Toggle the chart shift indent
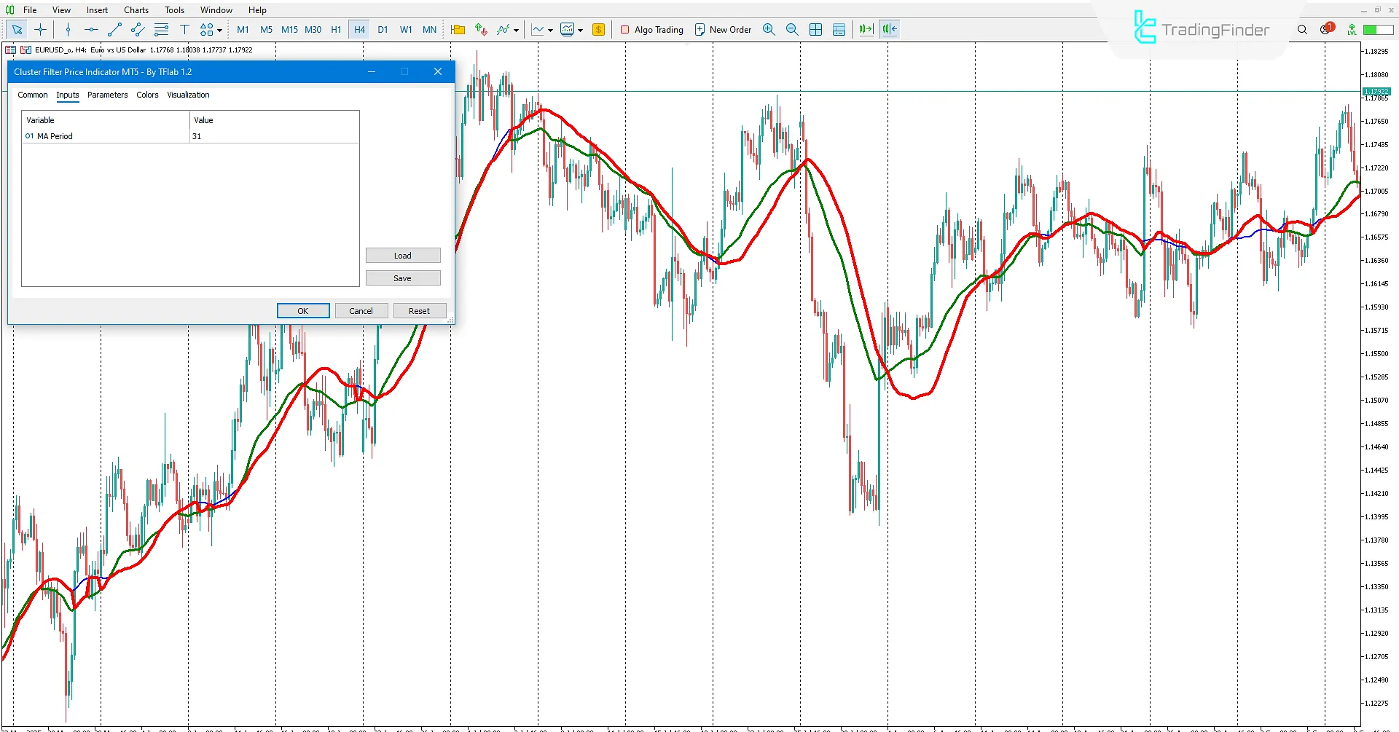Viewport: 1399px width, 732px height. point(888,29)
